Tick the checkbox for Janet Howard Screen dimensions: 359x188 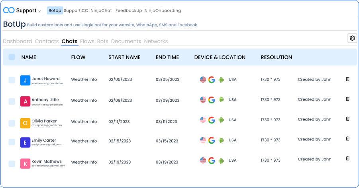12,80
